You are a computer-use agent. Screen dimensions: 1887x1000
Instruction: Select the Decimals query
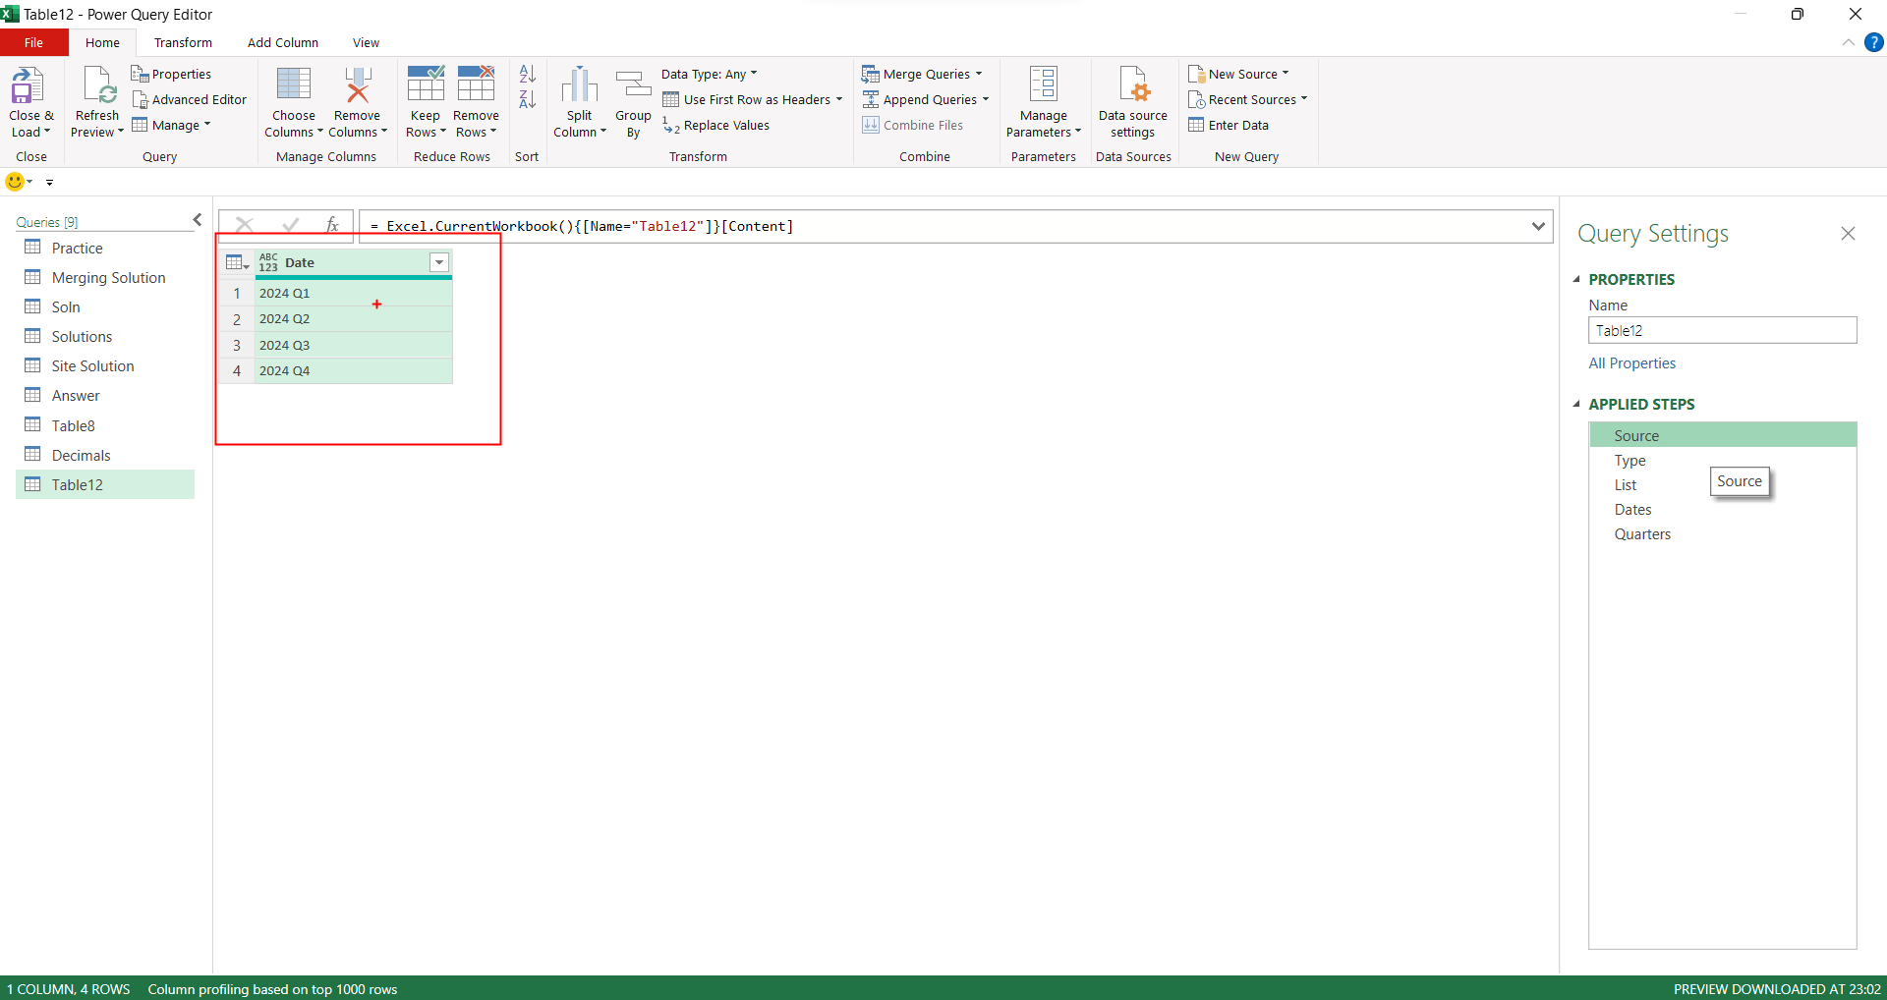pyautogui.click(x=105, y=455)
